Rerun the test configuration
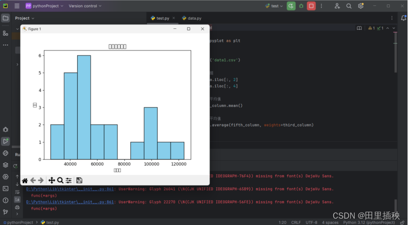Image resolution: width=408 pixels, height=225 pixels. 291,6
